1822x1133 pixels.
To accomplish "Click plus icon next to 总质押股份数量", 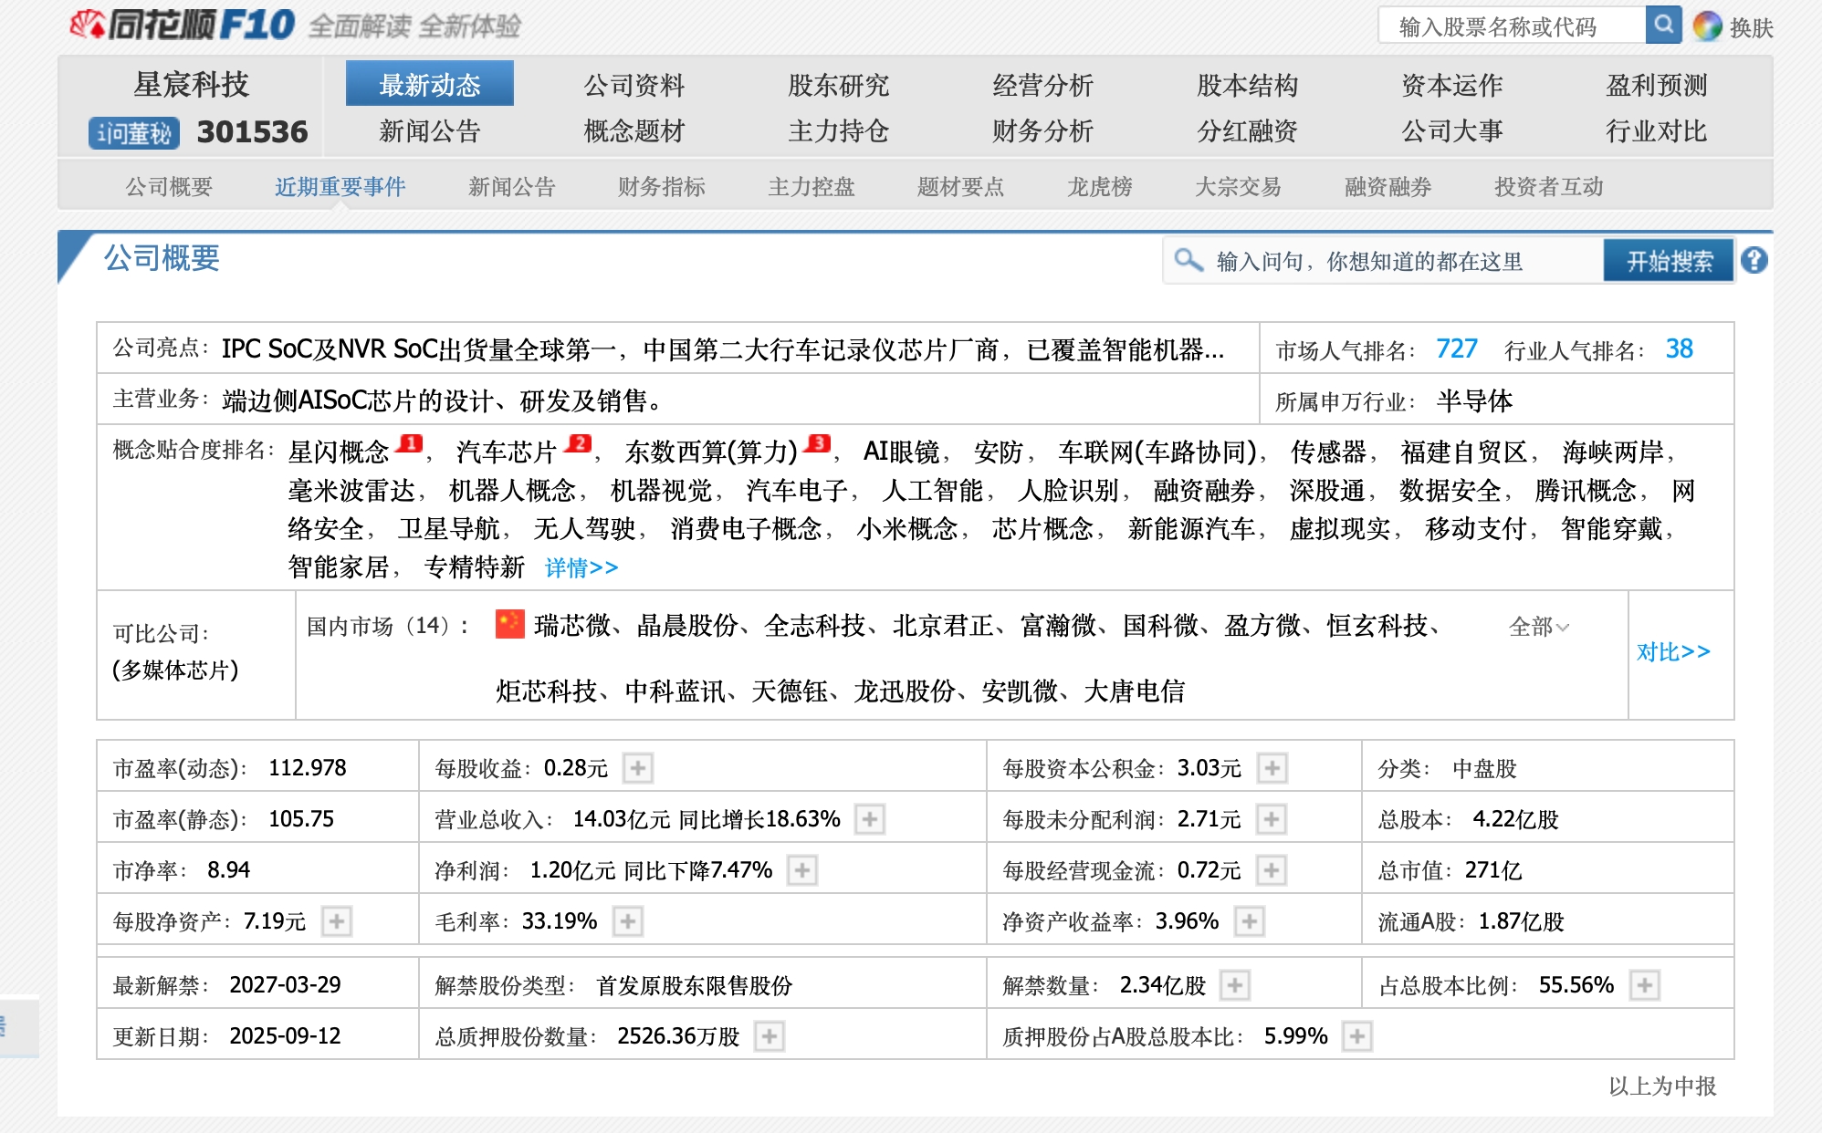I will [770, 1036].
